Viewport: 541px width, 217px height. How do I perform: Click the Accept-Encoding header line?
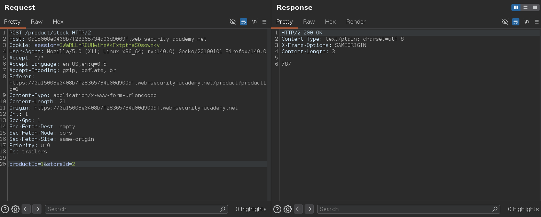pos(63,70)
